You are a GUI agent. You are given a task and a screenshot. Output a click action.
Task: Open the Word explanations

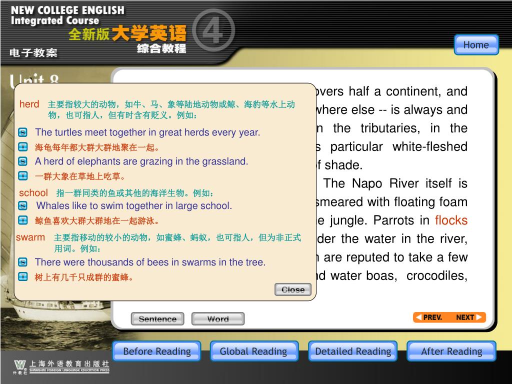pyautogui.click(x=218, y=318)
